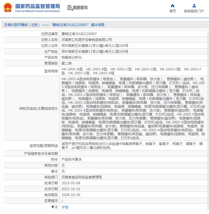Click the 变更情况 slash value
The width and height of the screenshot is (209, 214).
coord(62,201)
